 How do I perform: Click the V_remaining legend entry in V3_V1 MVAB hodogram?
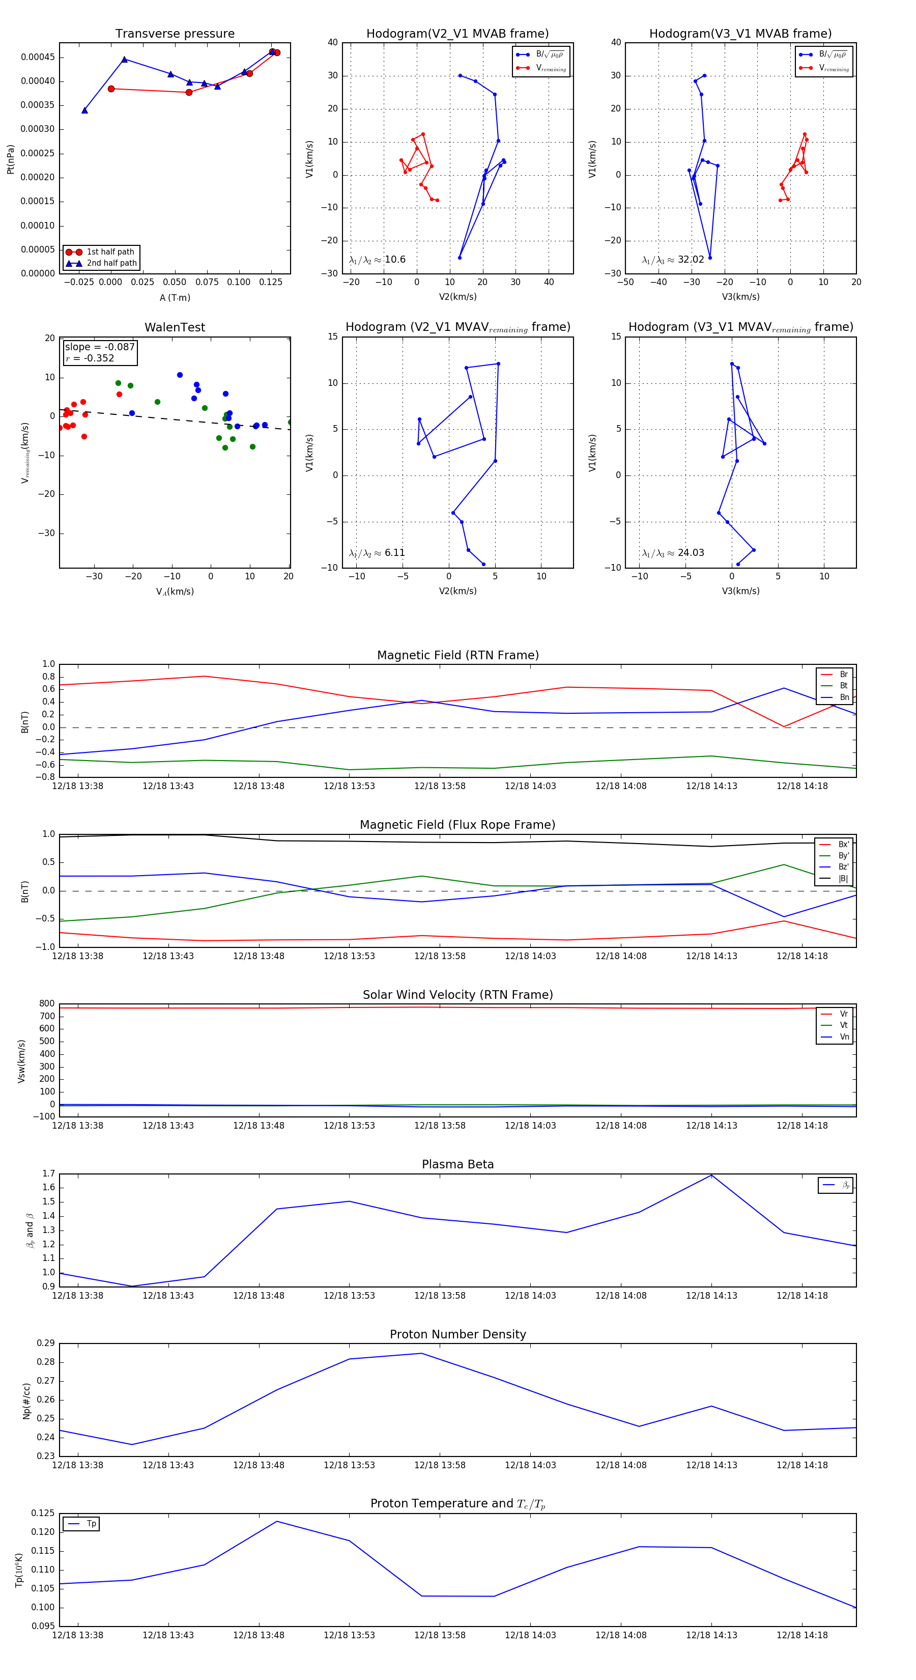824,68
